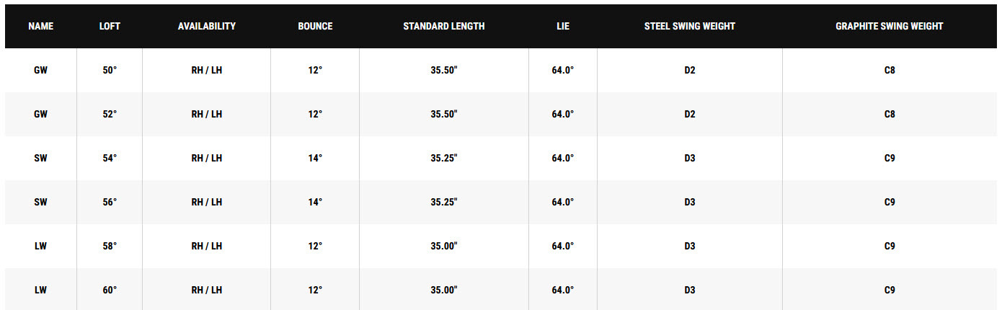Screen dimensions: 1002x310
Task: Select the 54° loft value
Action: point(110,159)
